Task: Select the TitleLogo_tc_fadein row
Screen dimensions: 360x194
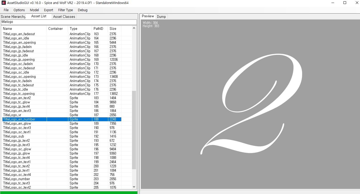Action: (x=62, y=81)
